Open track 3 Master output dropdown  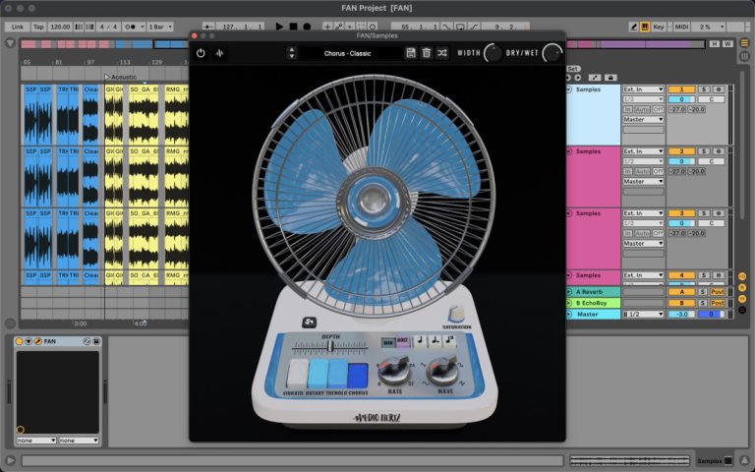pyautogui.click(x=643, y=244)
